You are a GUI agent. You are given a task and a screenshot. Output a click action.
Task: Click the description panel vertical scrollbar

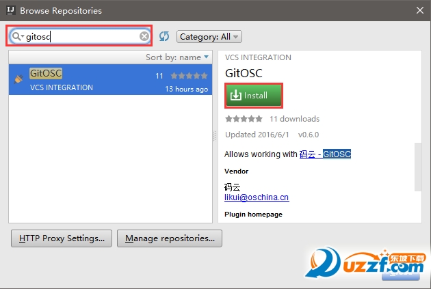tap(418, 167)
